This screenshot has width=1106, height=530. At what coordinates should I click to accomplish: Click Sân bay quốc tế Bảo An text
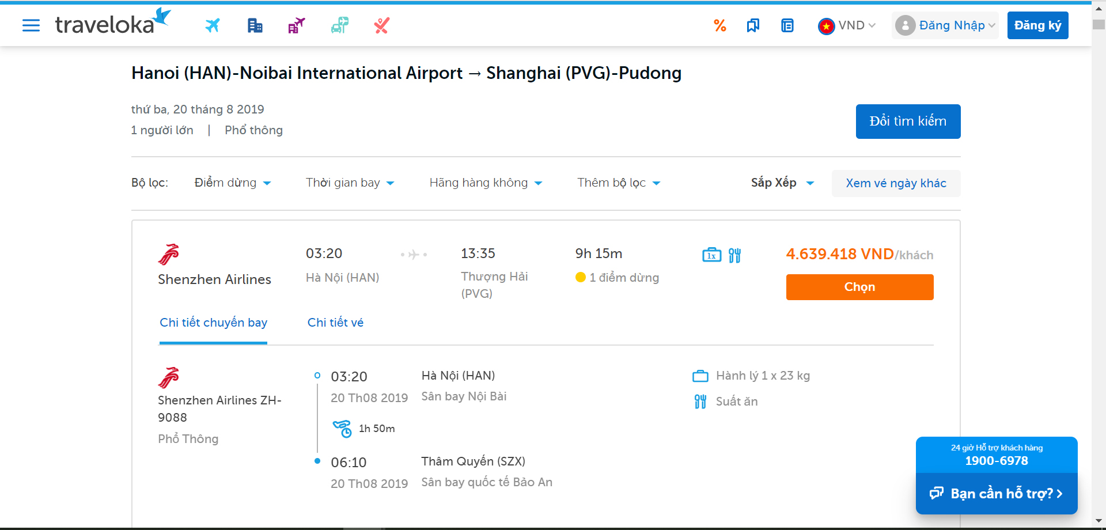(x=487, y=482)
